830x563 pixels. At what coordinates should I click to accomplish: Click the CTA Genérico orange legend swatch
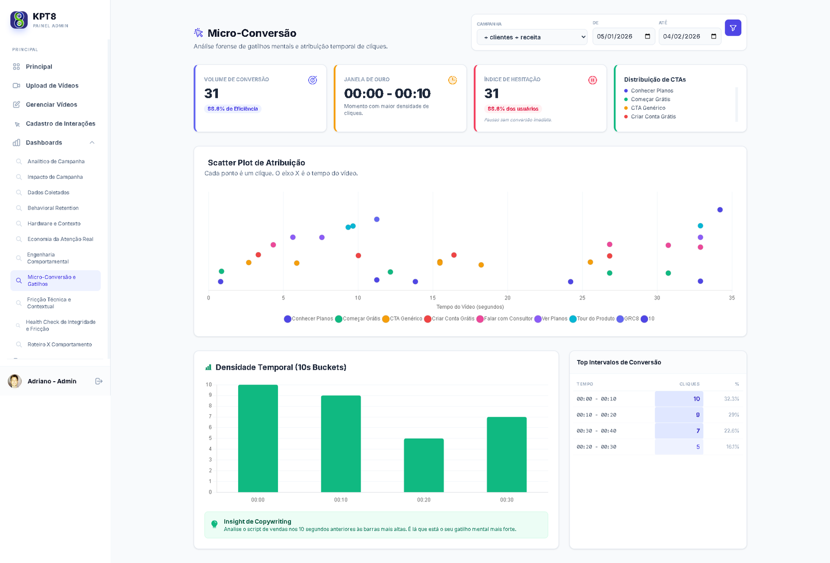point(385,319)
